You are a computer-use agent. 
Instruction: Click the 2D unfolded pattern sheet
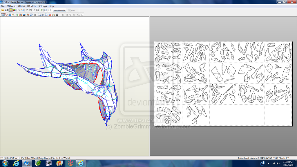click(223, 83)
